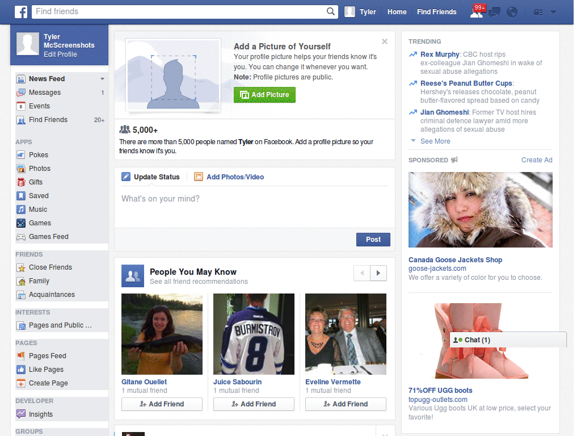Viewport: 581px width, 436px height.
Task: Open Pages Feed flag icon
Action: coord(21,356)
